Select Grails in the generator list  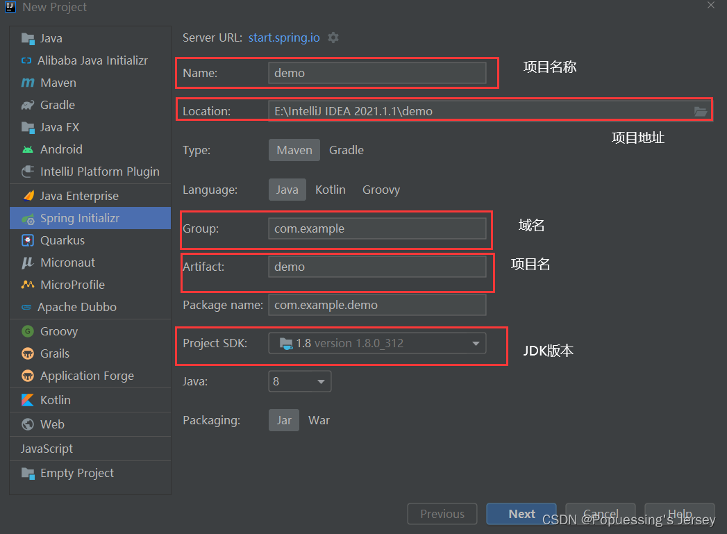[90, 353]
